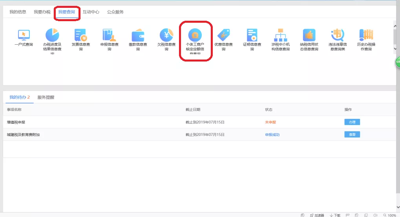Click the browser 下载 status bar button
Viewport: 400px width, 217px height.
pos(335,215)
